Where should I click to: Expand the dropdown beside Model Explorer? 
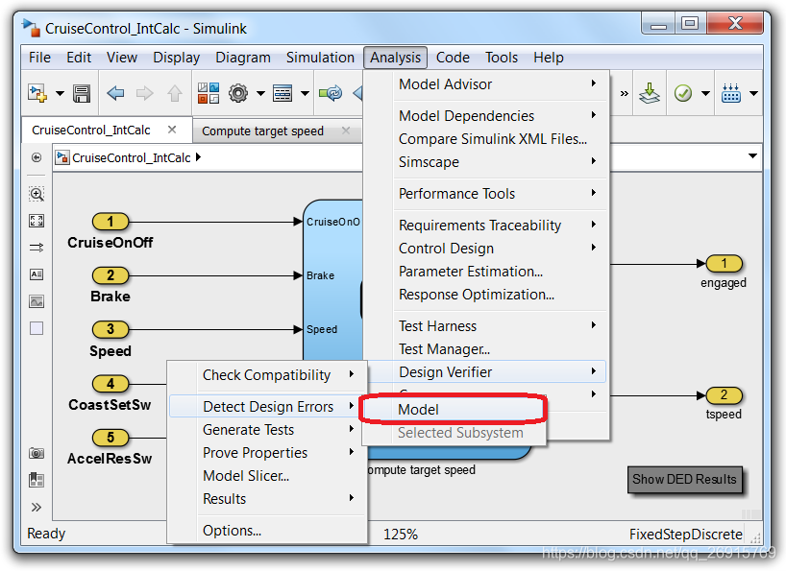click(x=305, y=93)
